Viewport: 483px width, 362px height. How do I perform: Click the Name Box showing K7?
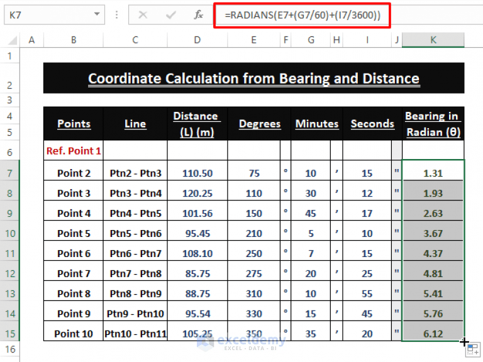click(x=54, y=14)
